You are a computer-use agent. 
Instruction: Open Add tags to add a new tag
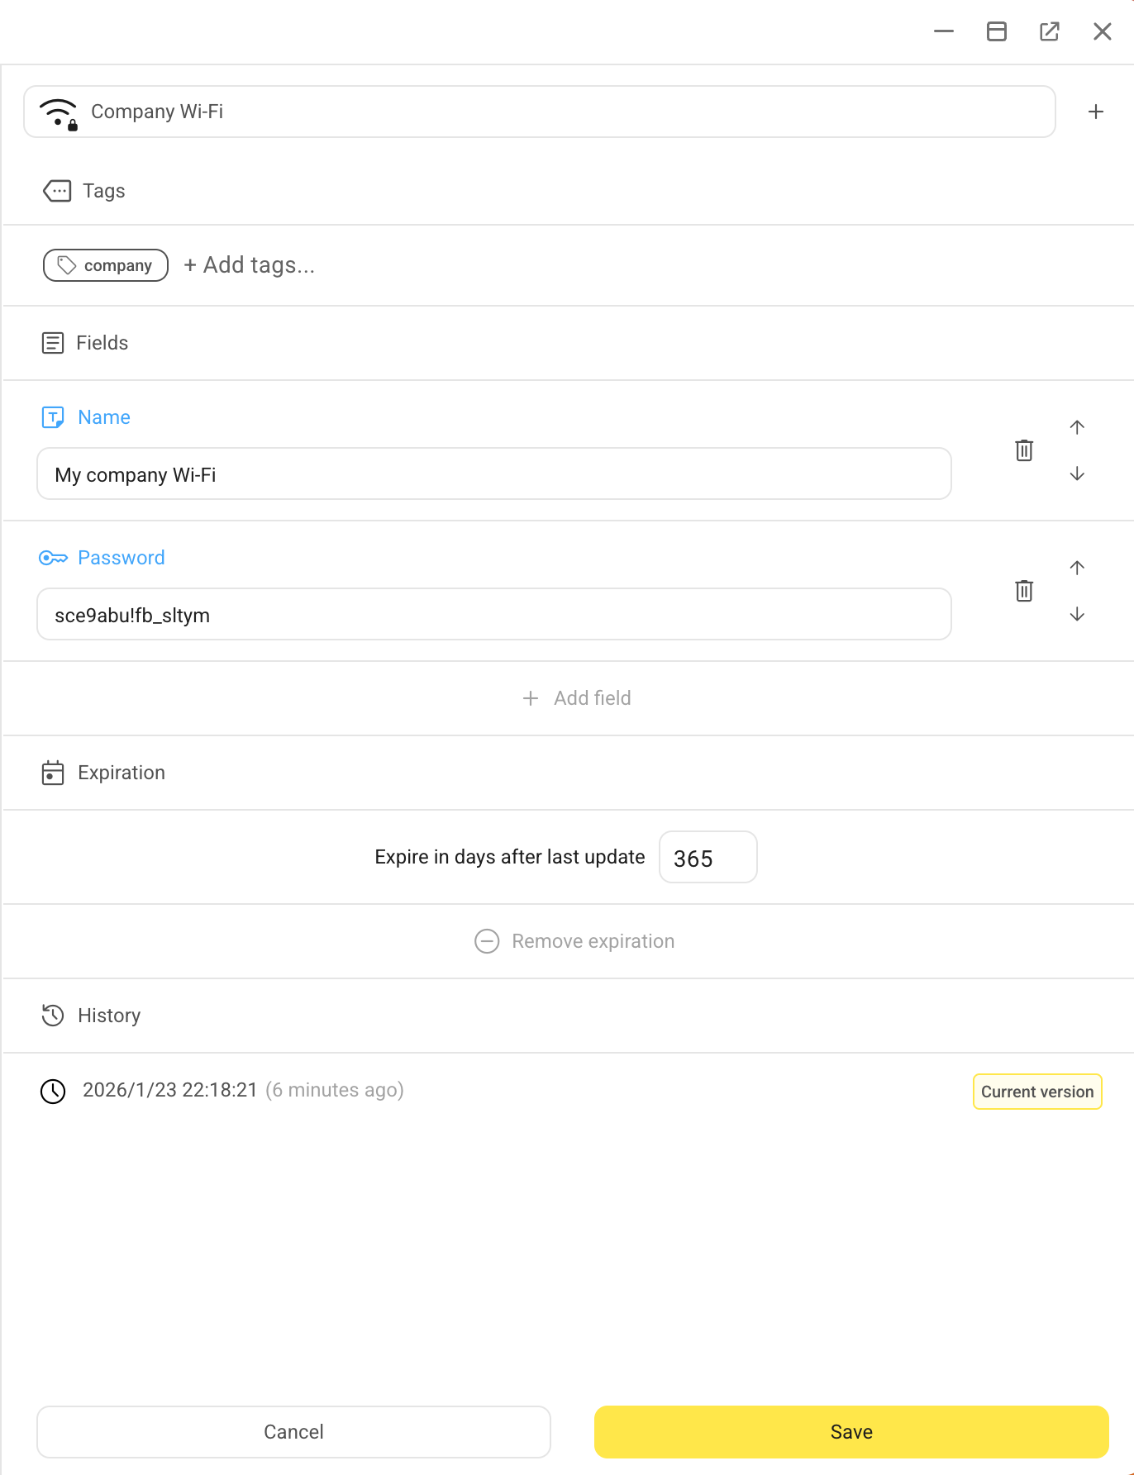(249, 264)
